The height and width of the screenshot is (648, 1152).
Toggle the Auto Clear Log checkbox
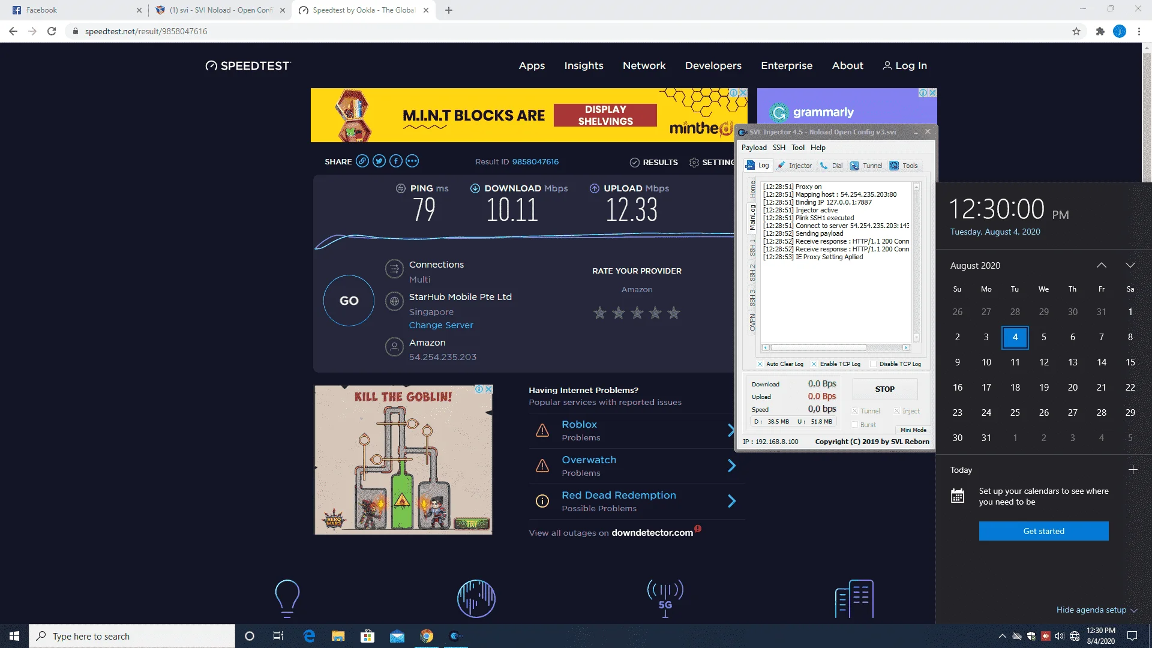point(760,364)
